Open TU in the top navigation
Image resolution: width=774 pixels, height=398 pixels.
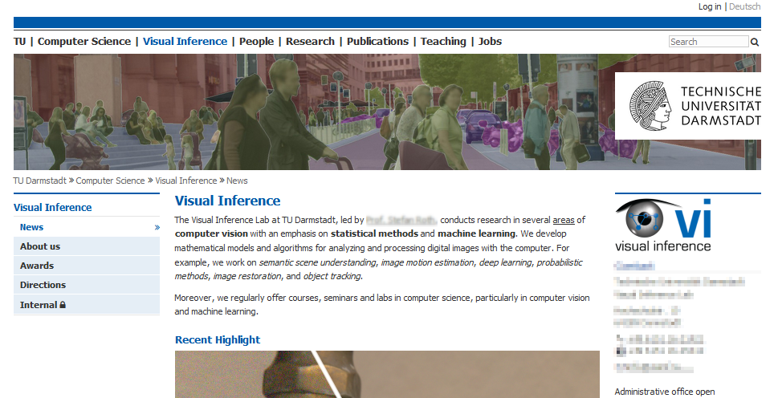[x=20, y=42]
